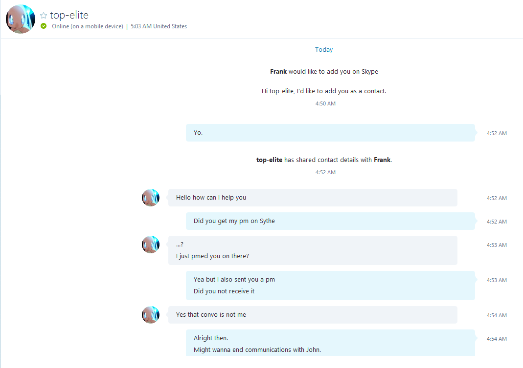Open top-elite's large profile avatar
Image resolution: width=523 pixels, height=368 pixels.
point(21,19)
